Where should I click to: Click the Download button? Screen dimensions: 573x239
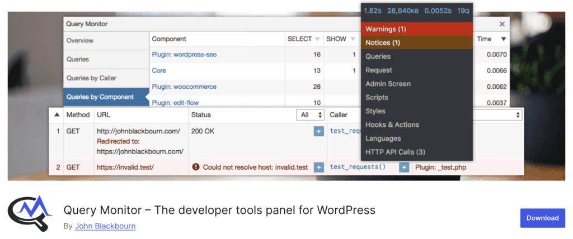[x=542, y=218]
